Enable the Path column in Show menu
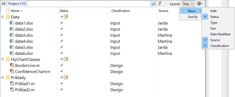This screenshot has width=235, height=97. 218,11
